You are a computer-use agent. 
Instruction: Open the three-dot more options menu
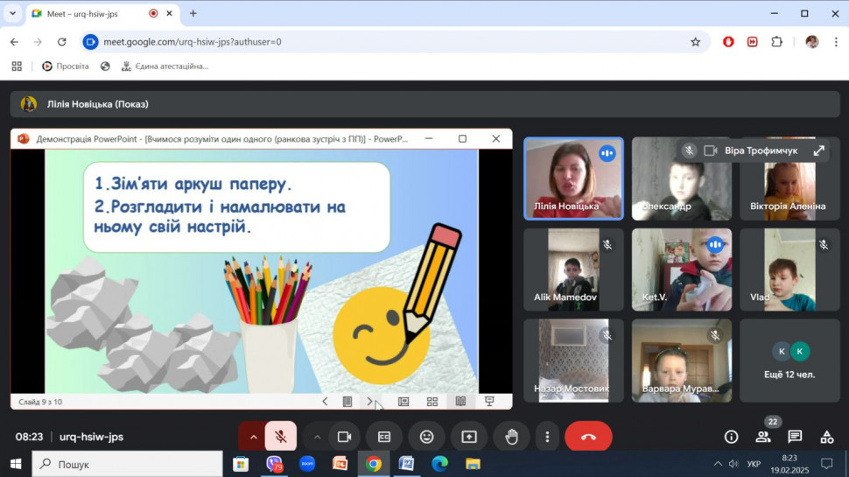(547, 437)
